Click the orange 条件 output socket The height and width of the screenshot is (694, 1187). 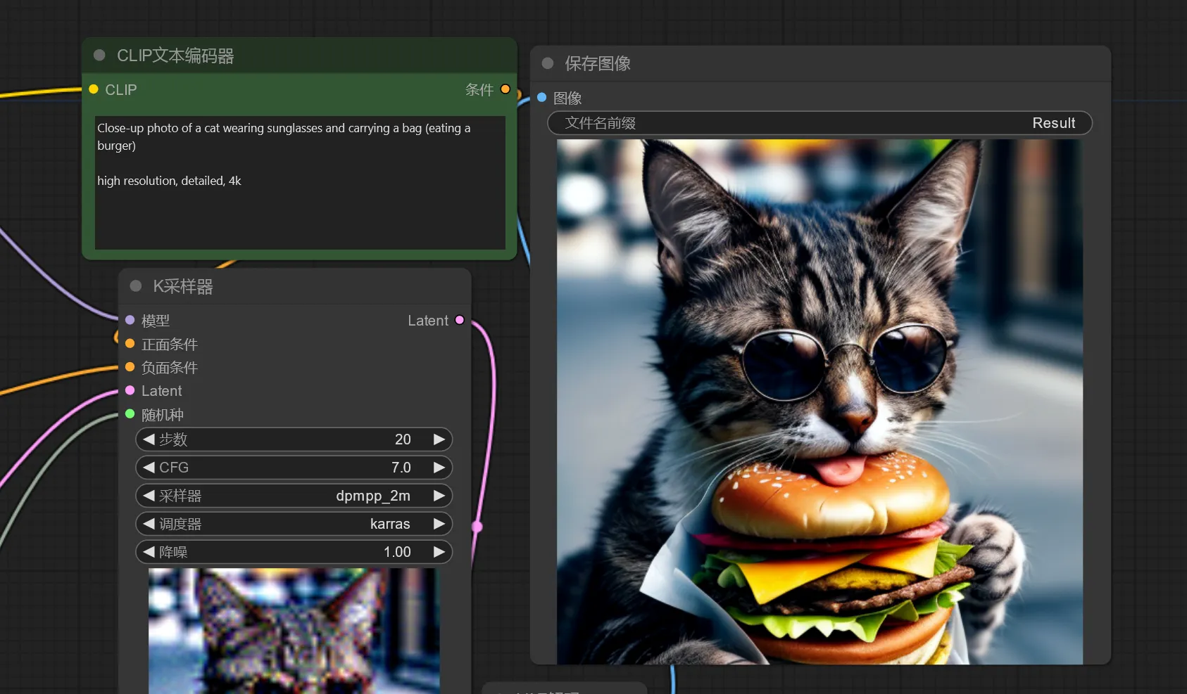tap(505, 89)
